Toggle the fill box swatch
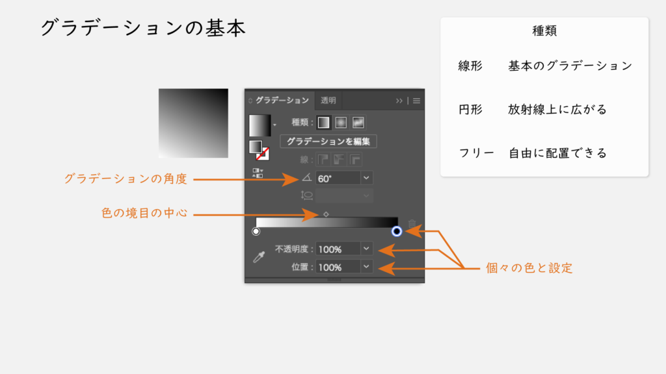Screen dimensions: 666x374 tap(255, 146)
